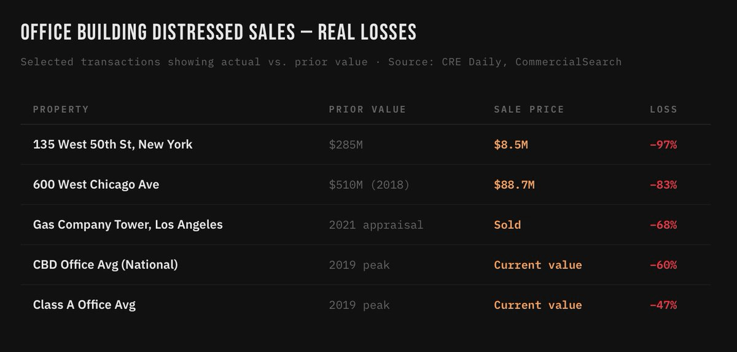Click the title 'Office Building Distressed Sales'

click(218, 33)
